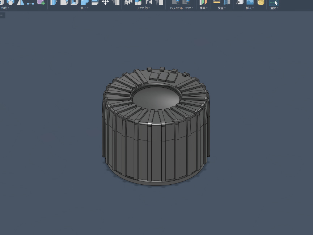Screen dimensions: 313x235
Task: Expand the コンフィギュレーション dropdown
Action: tap(181, 8)
